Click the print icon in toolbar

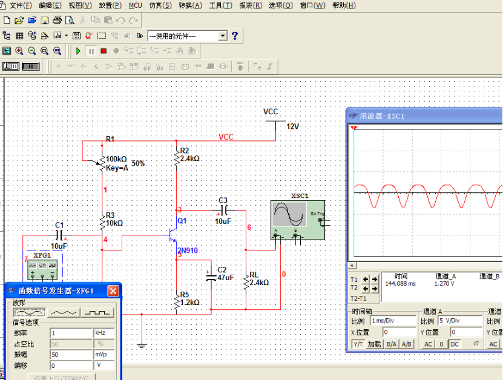pyautogui.click(x=57, y=20)
